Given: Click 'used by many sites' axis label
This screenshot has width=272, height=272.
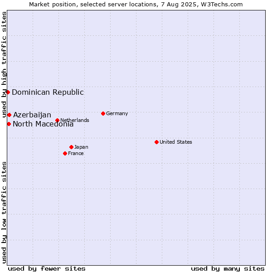Looking at the screenshot, I should point(228,269).
